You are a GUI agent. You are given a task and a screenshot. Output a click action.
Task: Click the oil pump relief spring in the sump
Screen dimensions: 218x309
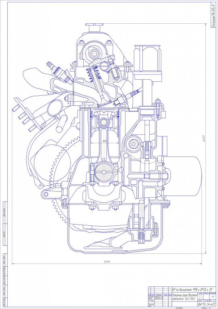point(140,235)
